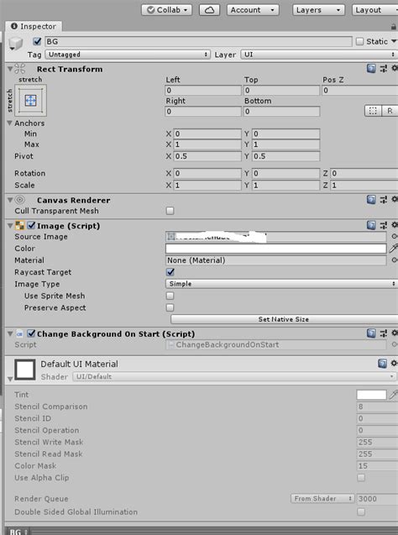Open Canvas Renderer help reference icon
Viewport: 398px width, 535px height.
pyautogui.click(x=371, y=200)
